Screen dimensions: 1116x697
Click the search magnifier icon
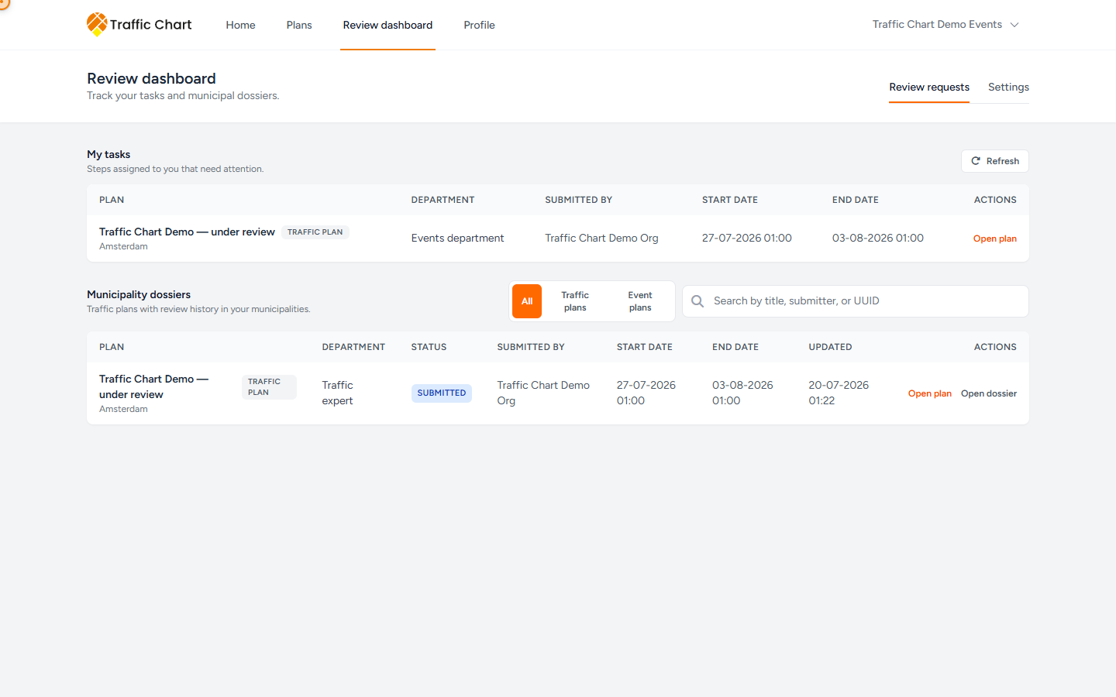[697, 301]
